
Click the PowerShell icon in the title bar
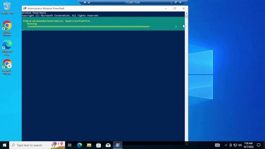point(25,8)
